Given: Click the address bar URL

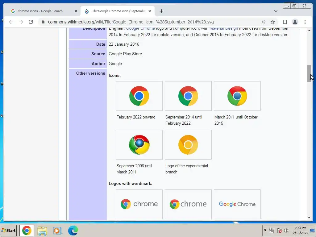Looking at the screenshot, I should pos(131,22).
